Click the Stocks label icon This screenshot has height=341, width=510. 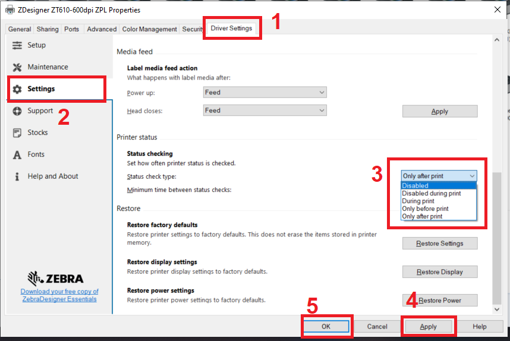(17, 132)
